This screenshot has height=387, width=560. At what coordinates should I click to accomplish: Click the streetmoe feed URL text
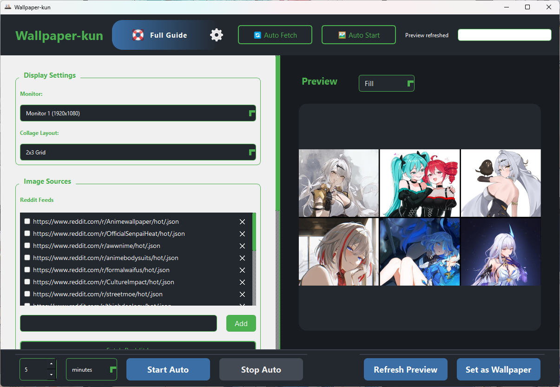[98, 294]
